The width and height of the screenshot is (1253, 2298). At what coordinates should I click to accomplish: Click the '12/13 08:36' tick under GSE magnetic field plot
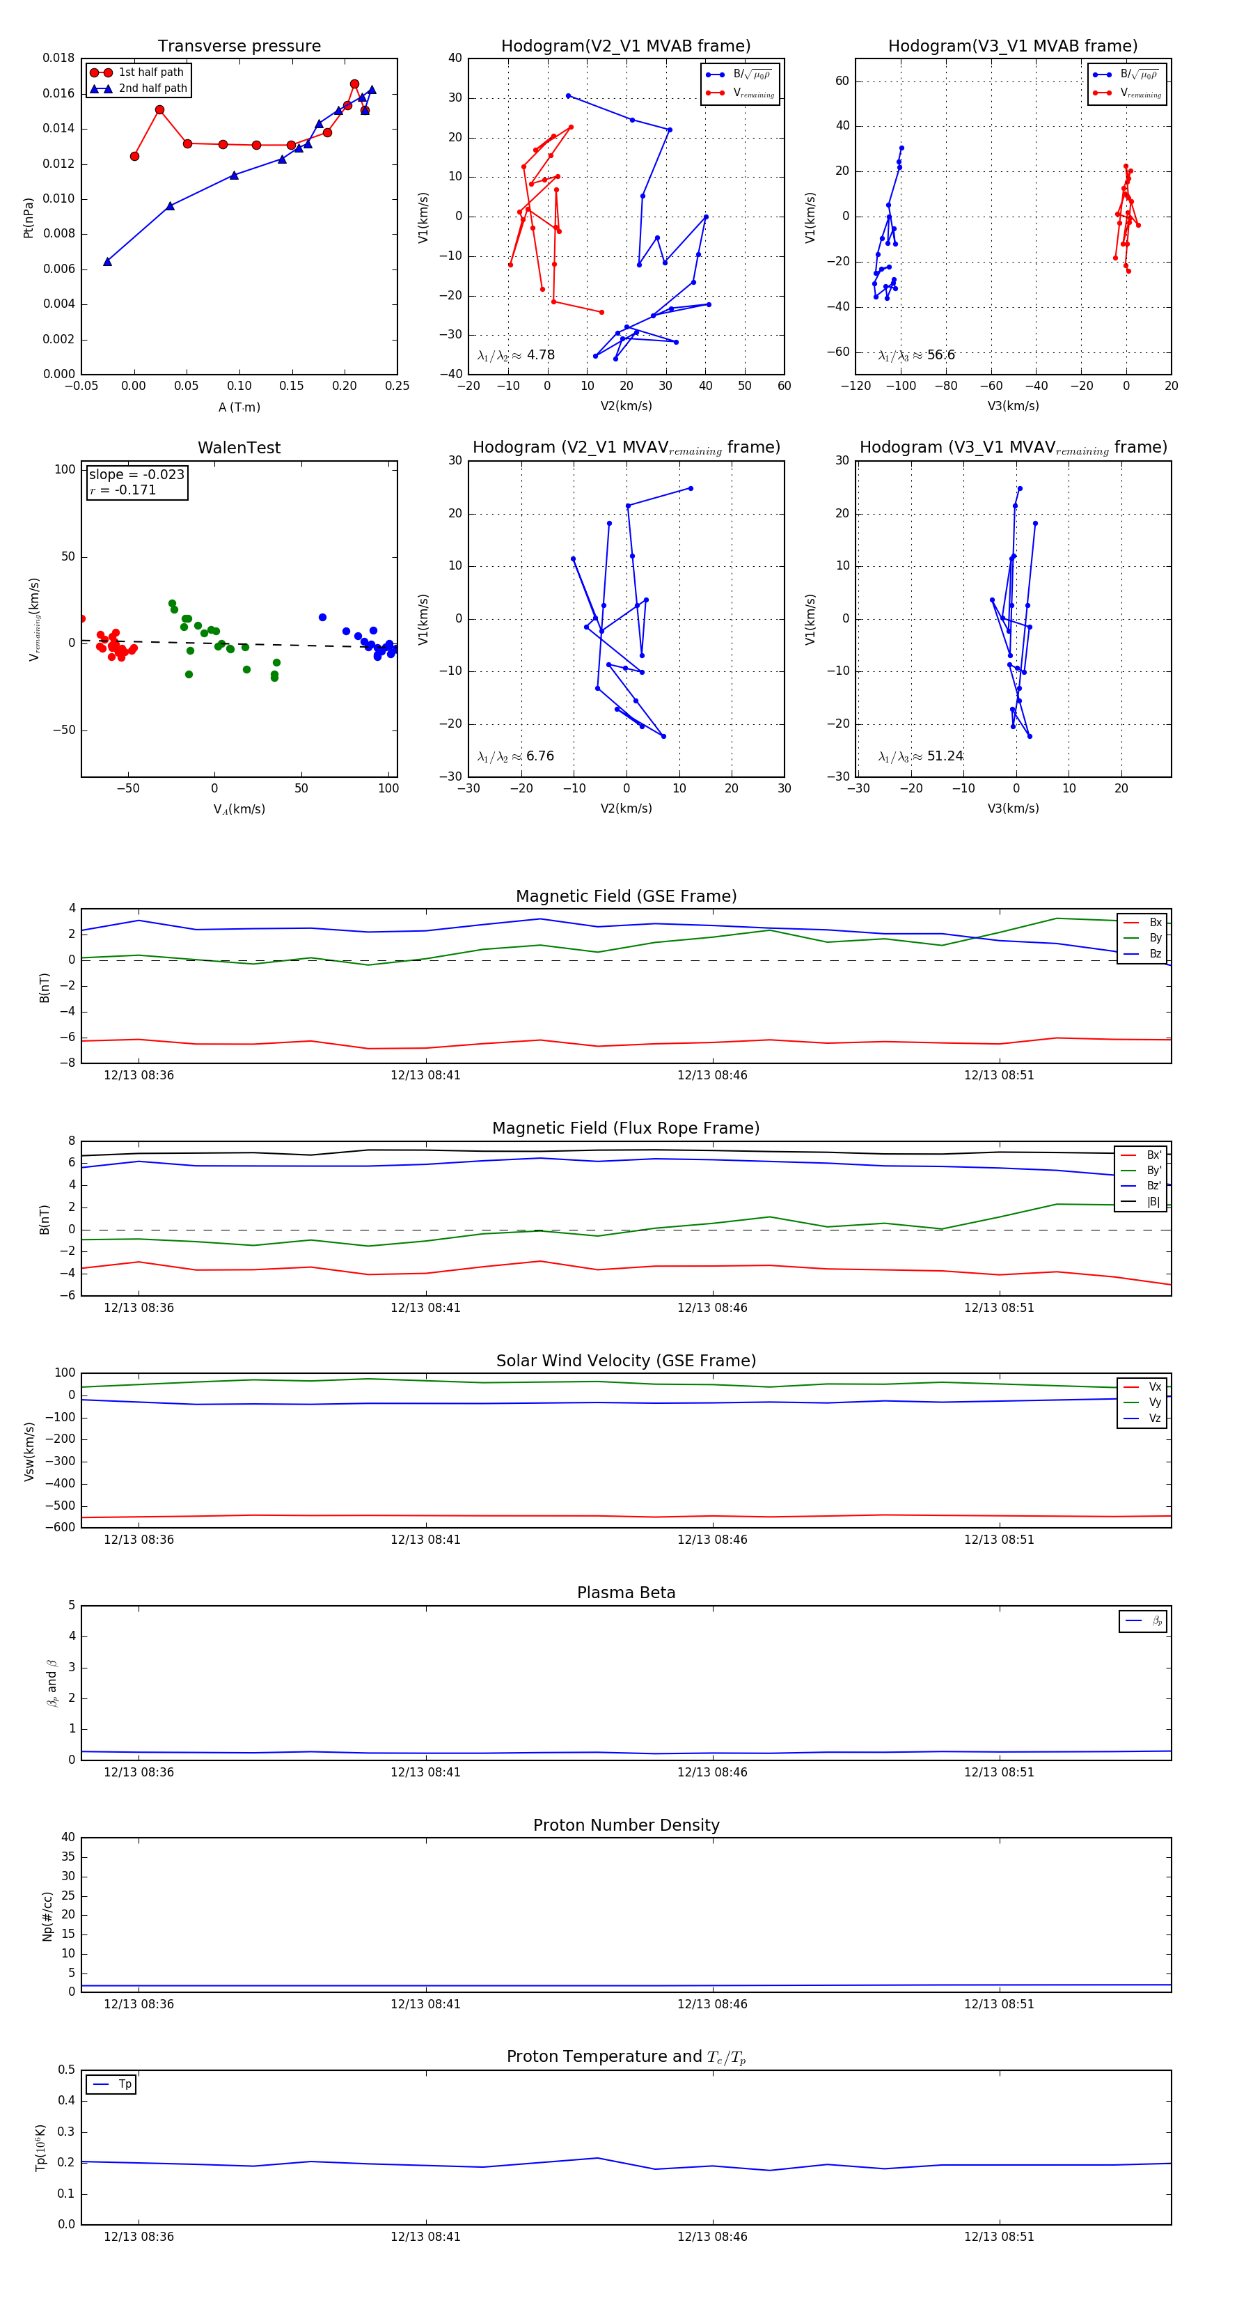pos(139,1075)
